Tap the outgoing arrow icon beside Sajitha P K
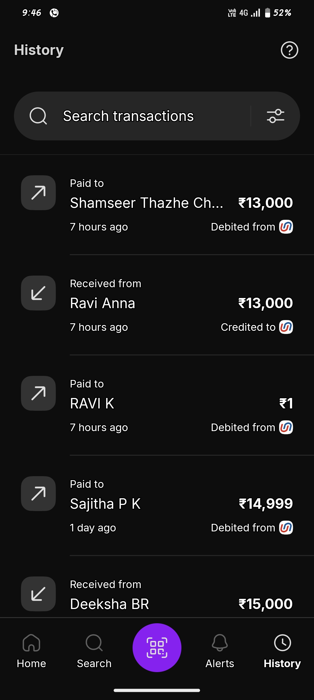314x700 pixels. [x=38, y=494]
